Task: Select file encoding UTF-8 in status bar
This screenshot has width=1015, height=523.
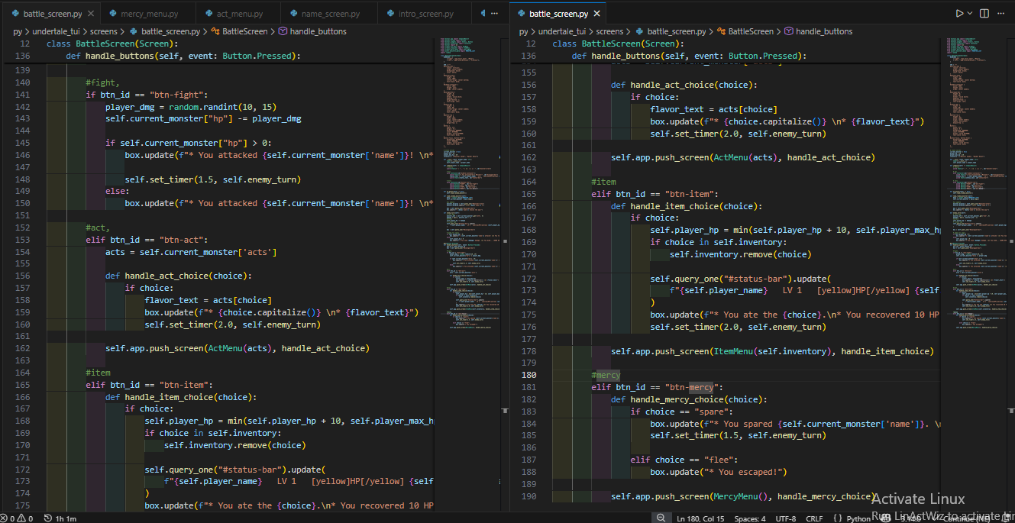Action: 785,518
